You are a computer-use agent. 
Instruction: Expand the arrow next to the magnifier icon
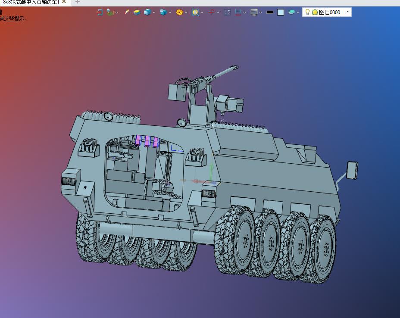pyautogui.click(x=202, y=12)
